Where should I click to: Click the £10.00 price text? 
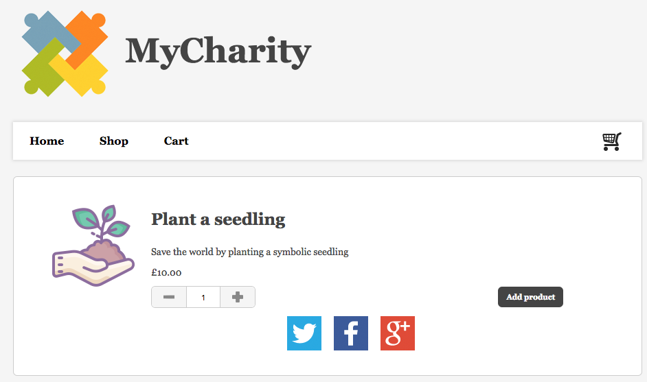pos(166,272)
